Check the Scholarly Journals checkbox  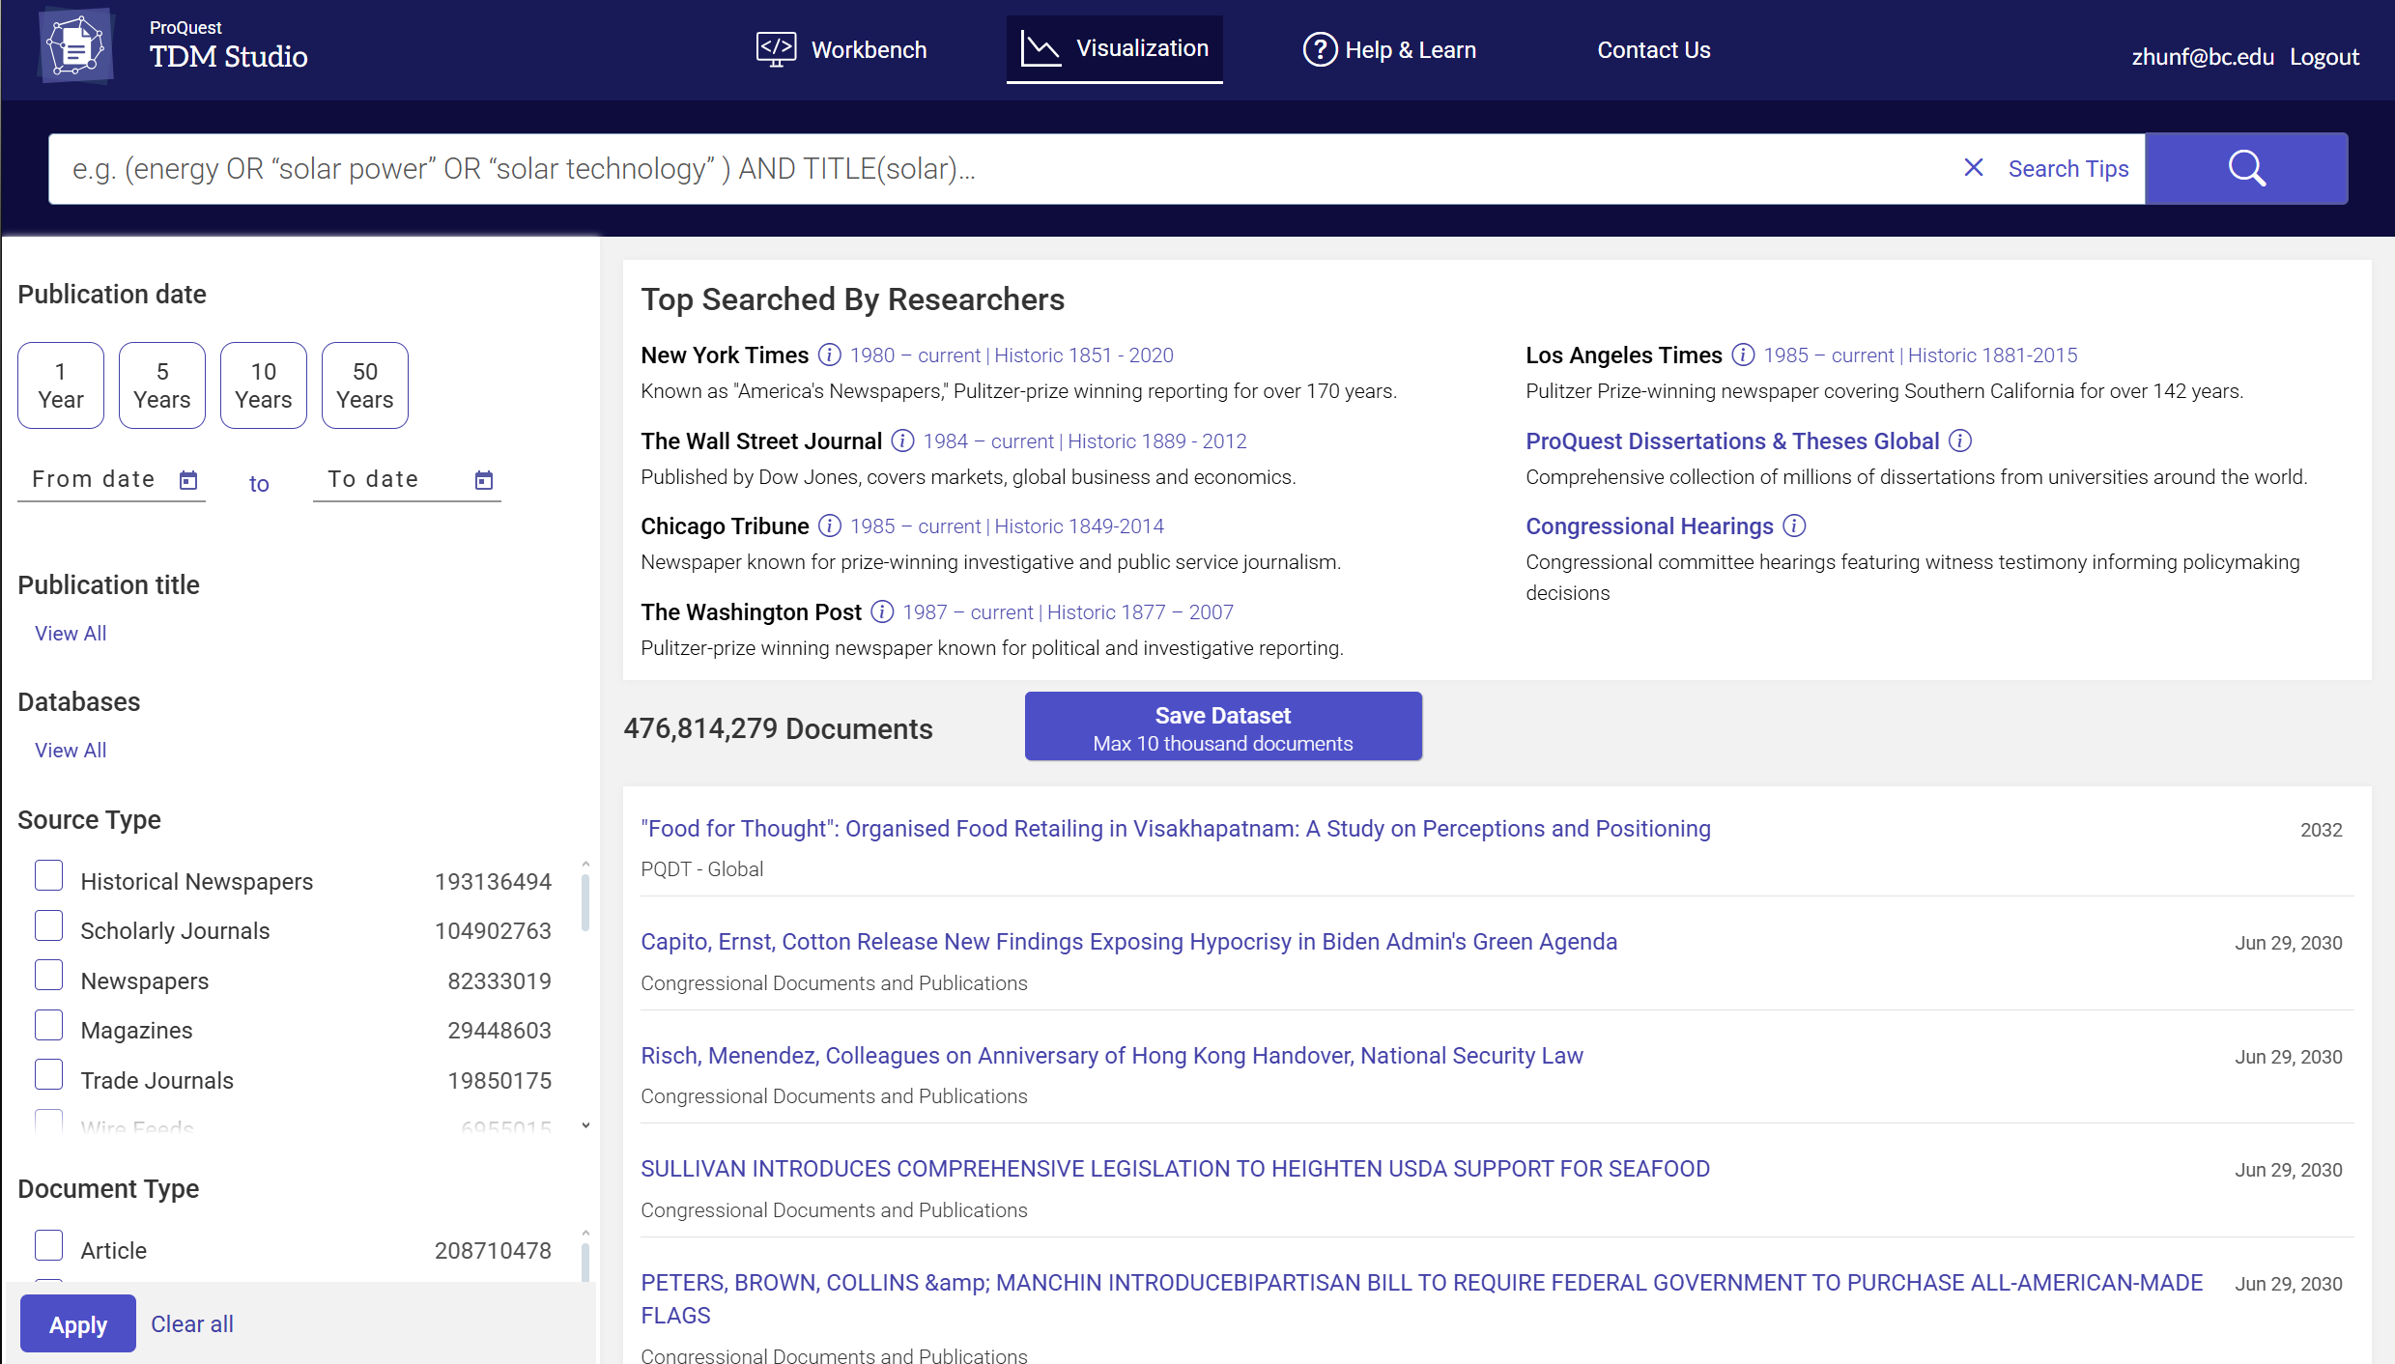tap(48, 926)
